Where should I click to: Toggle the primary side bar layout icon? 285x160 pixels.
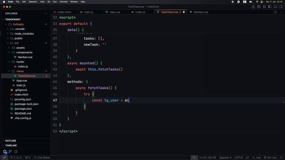coord(270,7)
